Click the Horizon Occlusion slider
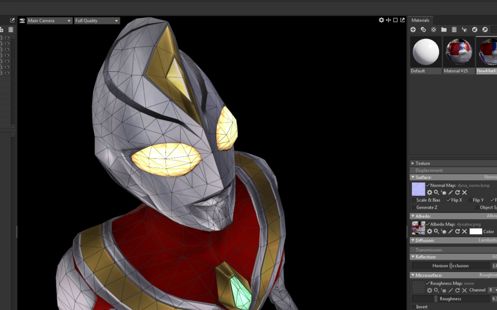Image resolution: width=497 pixels, height=310 pixels. pos(451,266)
